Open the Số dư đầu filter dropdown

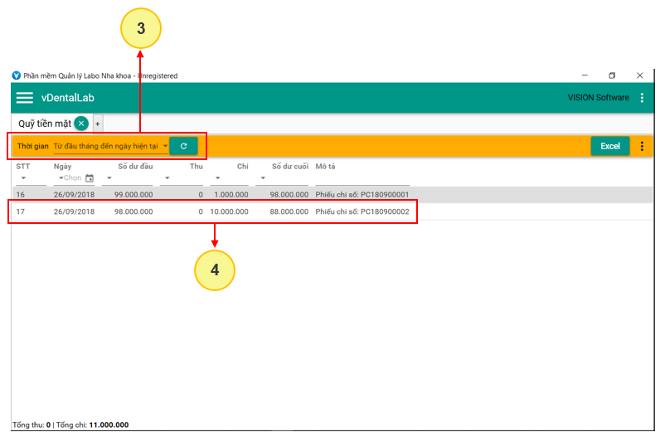pyautogui.click(x=109, y=178)
